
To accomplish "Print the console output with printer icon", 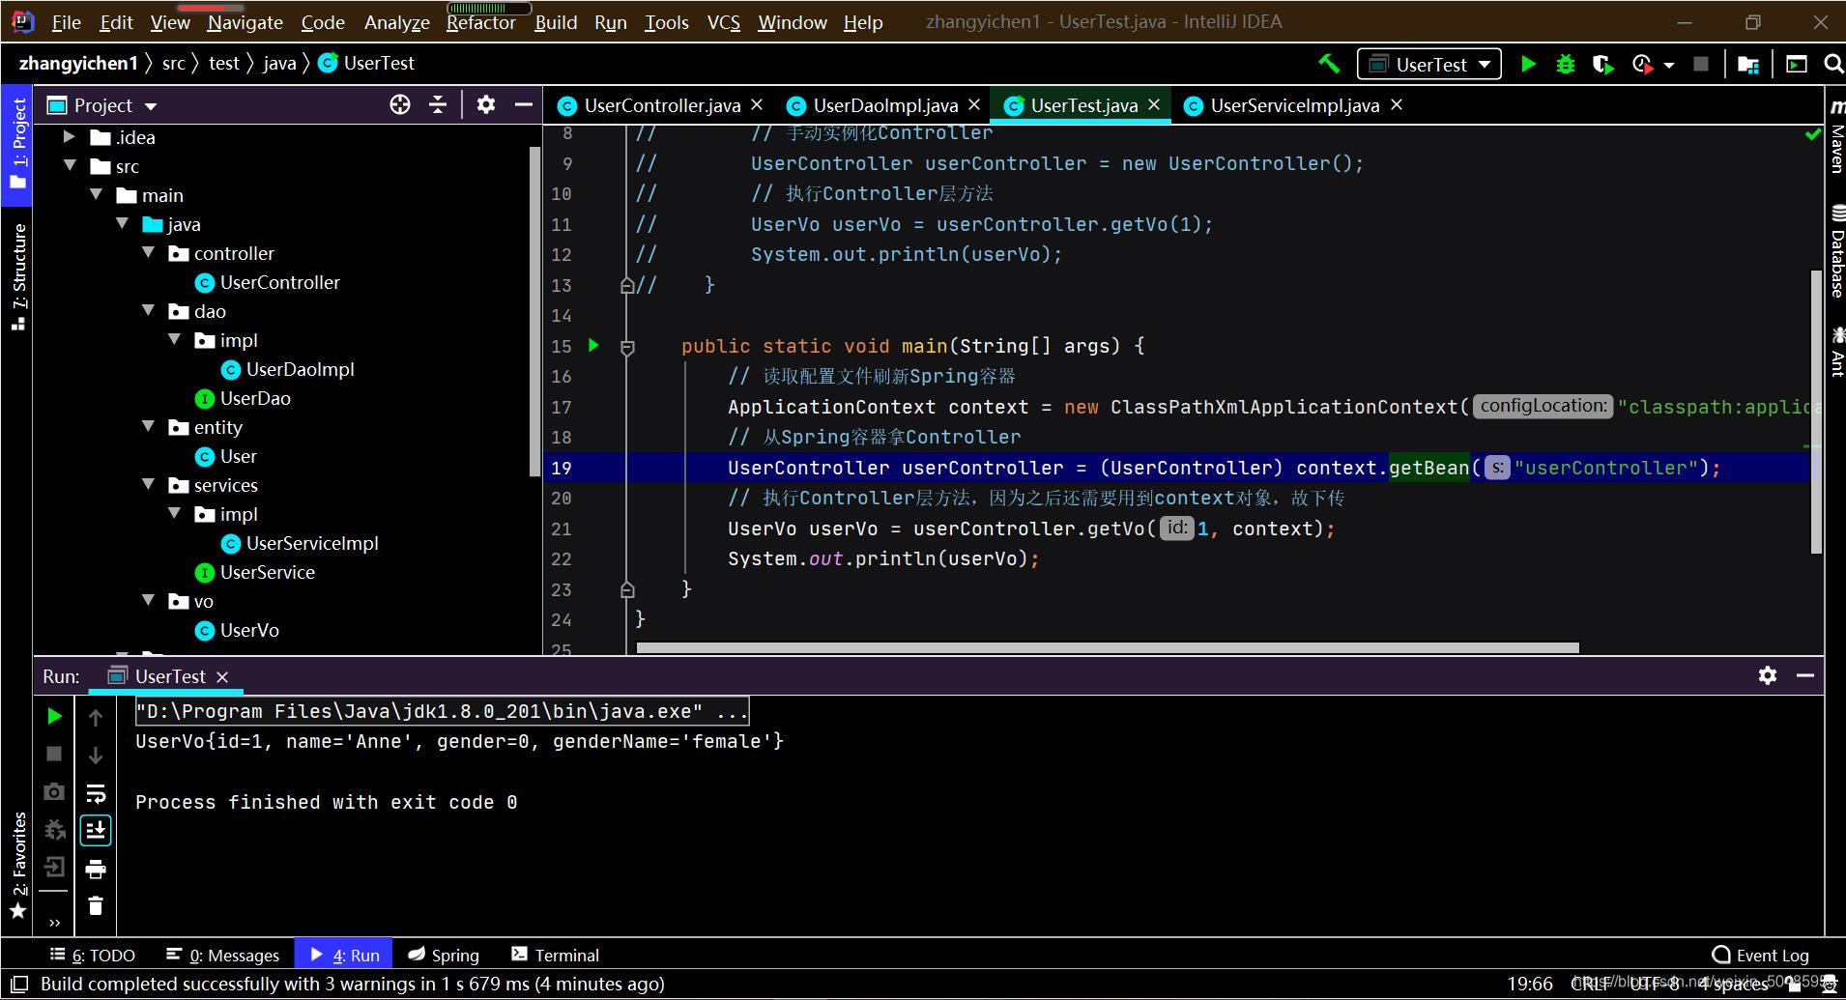I will point(96,870).
